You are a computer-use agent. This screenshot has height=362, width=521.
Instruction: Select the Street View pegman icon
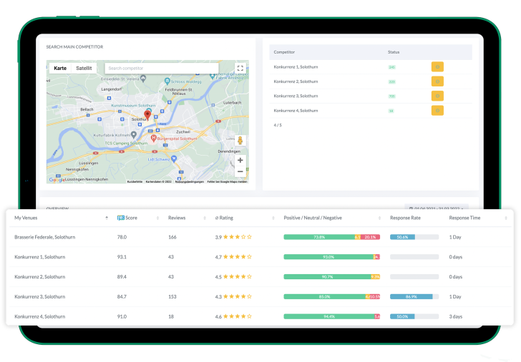[240, 141]
